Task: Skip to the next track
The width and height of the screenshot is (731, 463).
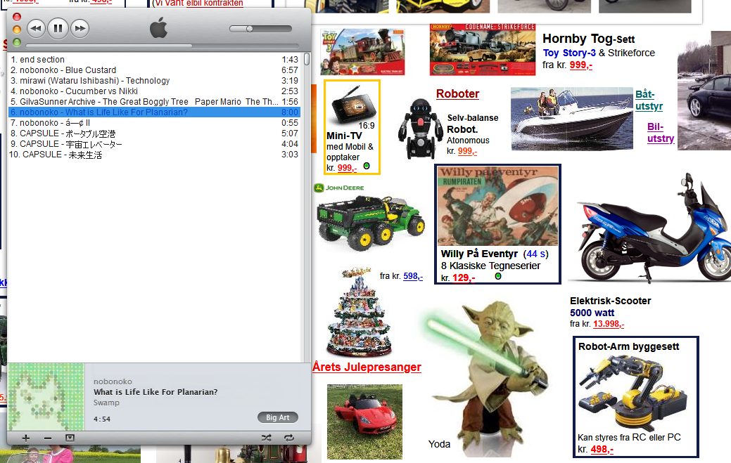Action: [80, 29]
